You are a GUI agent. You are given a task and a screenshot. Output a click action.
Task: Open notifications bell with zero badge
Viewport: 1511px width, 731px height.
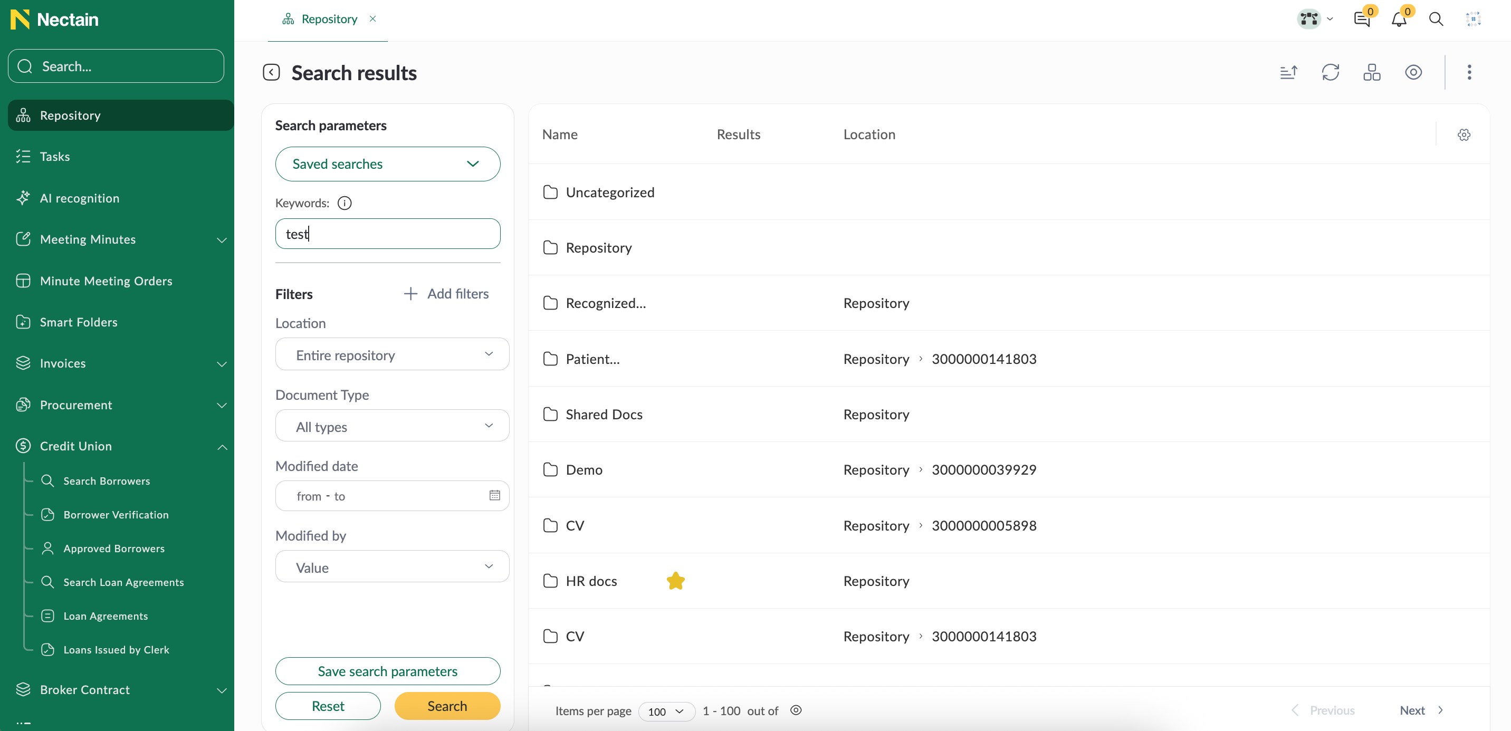pos(1400,19)
